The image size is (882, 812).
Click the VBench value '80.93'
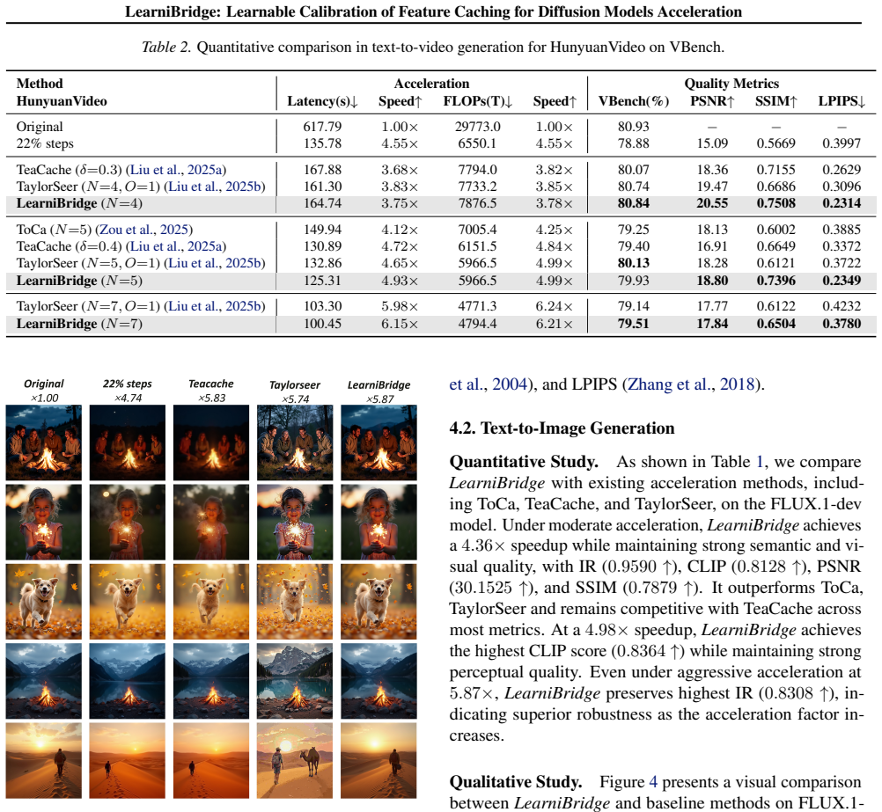[x=634, y=127]
